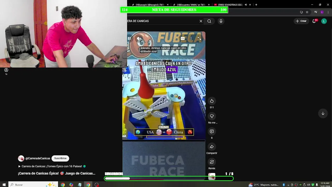332x187 pixels.
Task: Open a new Chrome tab with the plus
Action: point(256,5)
